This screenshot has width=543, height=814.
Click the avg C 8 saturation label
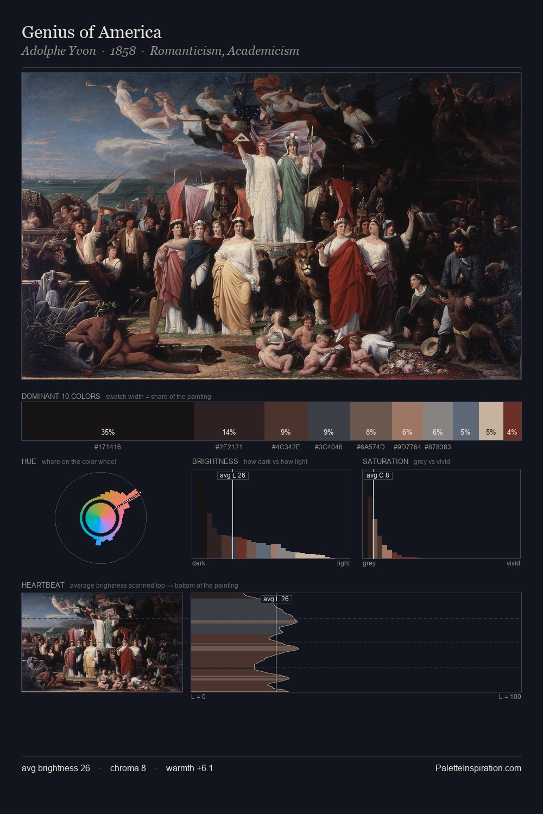377,475
